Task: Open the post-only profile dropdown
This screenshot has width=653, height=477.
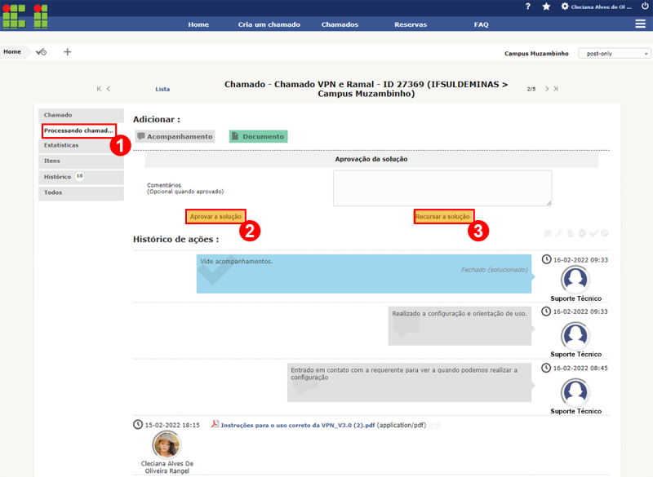Action: [x=615, y=54]
